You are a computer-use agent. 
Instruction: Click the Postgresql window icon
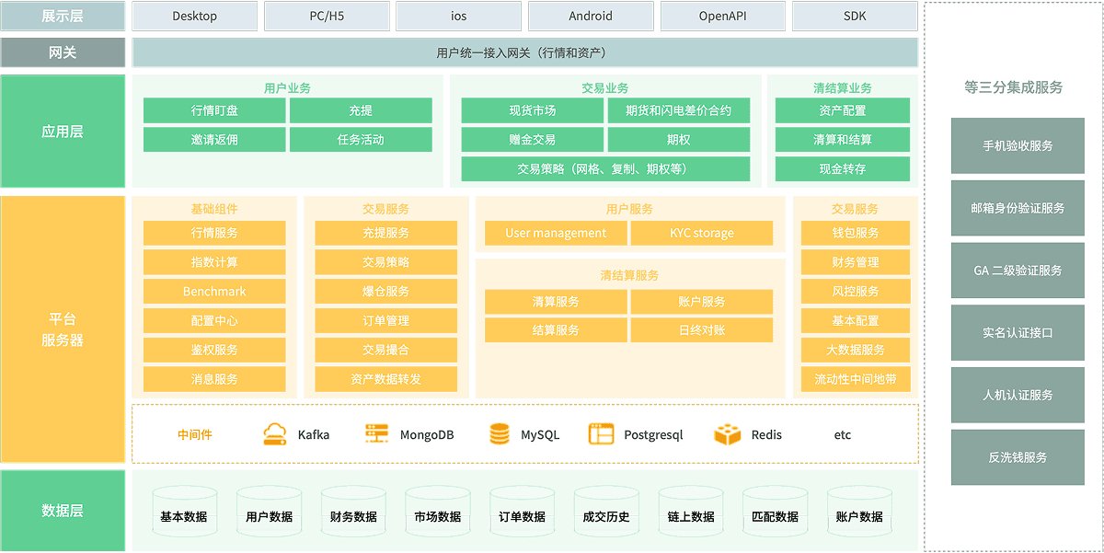[x=601, y=434]
